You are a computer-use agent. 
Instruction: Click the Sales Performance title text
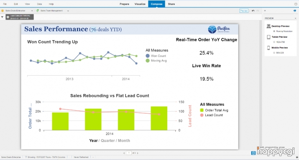click(x=56, y=29)
